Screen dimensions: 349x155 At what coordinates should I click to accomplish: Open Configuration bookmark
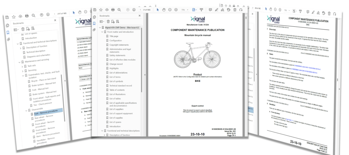(x=116, y=40)
